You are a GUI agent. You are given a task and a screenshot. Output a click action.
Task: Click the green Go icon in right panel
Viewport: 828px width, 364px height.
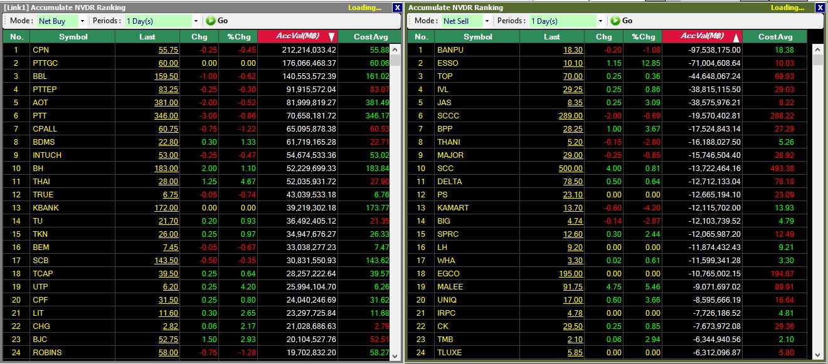pyautogui.click(x=615, y=21)
